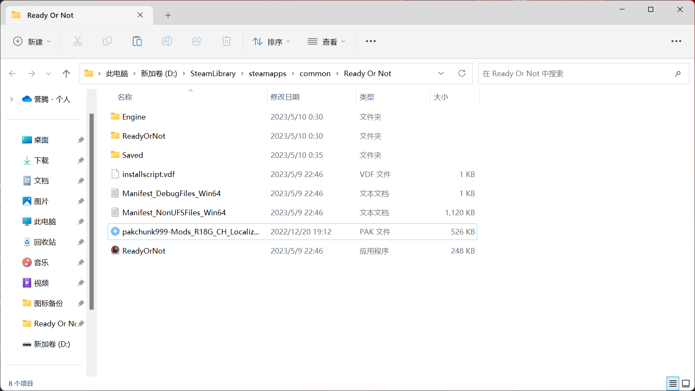The width and height of the screenshot is (695, 391).
Task: Go up one folder level
Action: pos(66,74)
